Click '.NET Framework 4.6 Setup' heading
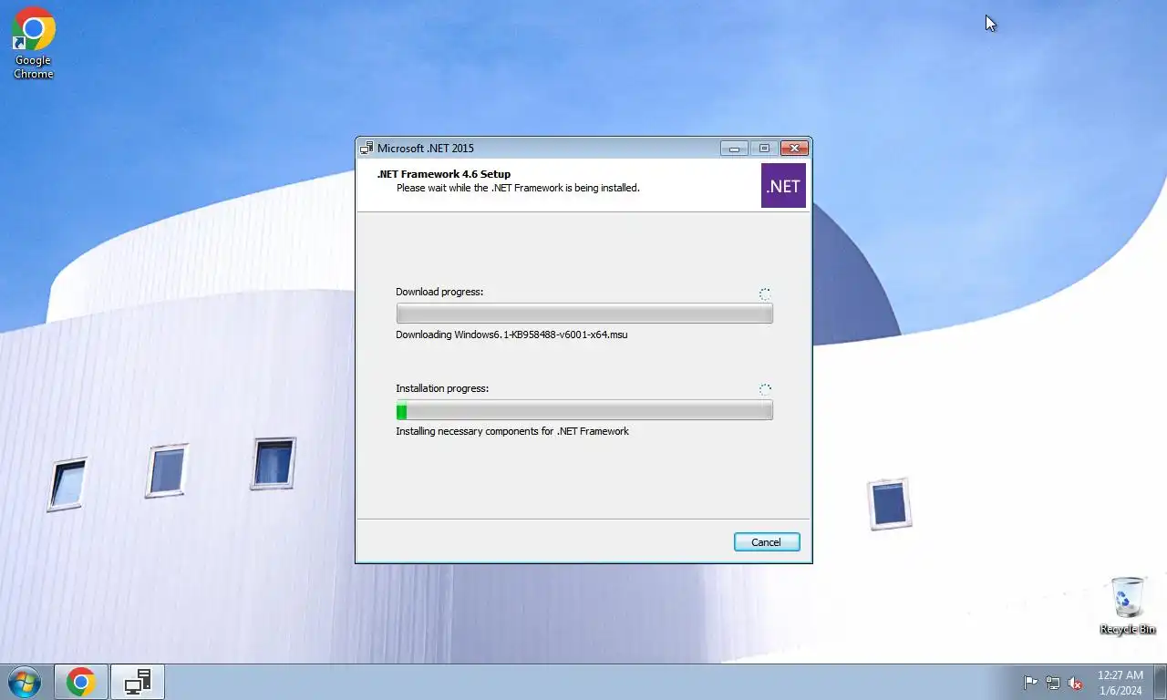The width and height of the screenshot is (1167, 700). (444, 174)
